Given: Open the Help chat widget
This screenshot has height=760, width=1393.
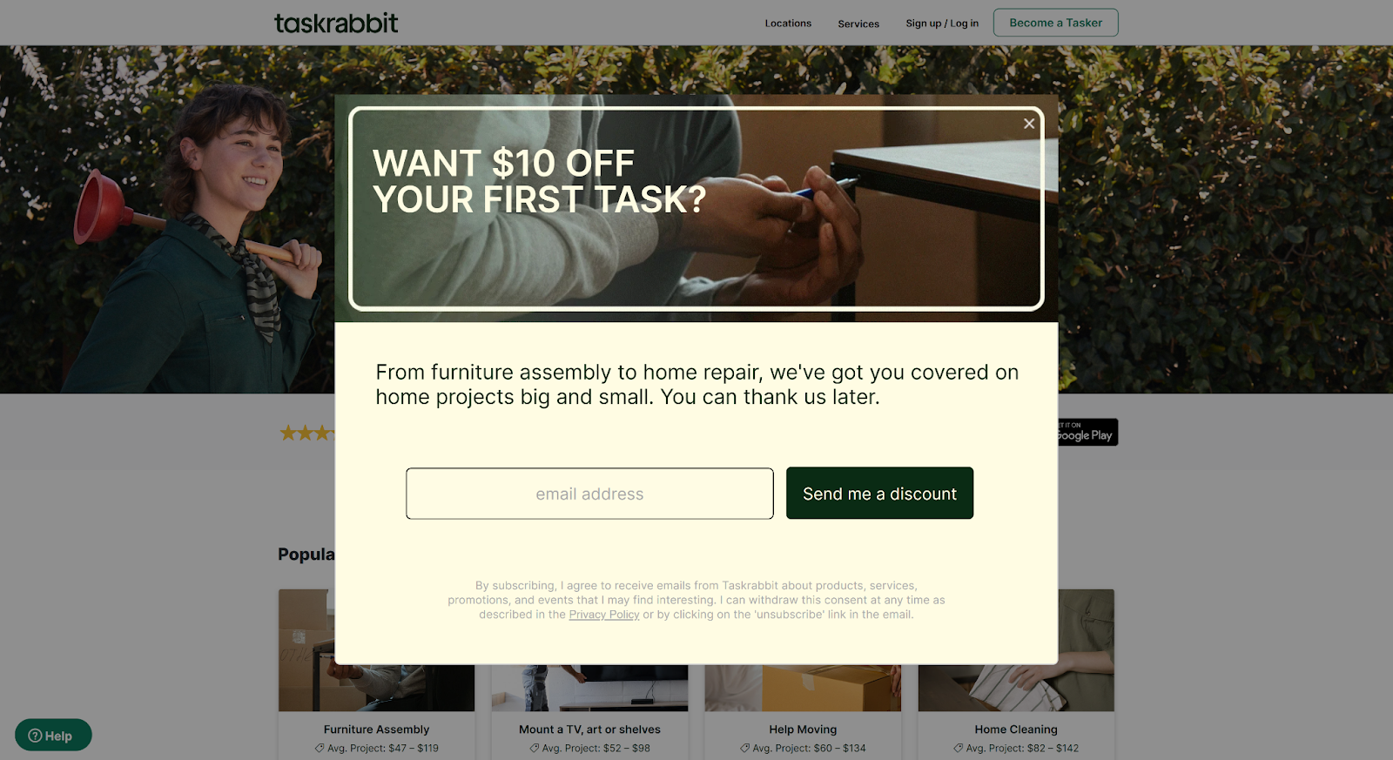Looking at the screenshot, I should pos(53,736).
